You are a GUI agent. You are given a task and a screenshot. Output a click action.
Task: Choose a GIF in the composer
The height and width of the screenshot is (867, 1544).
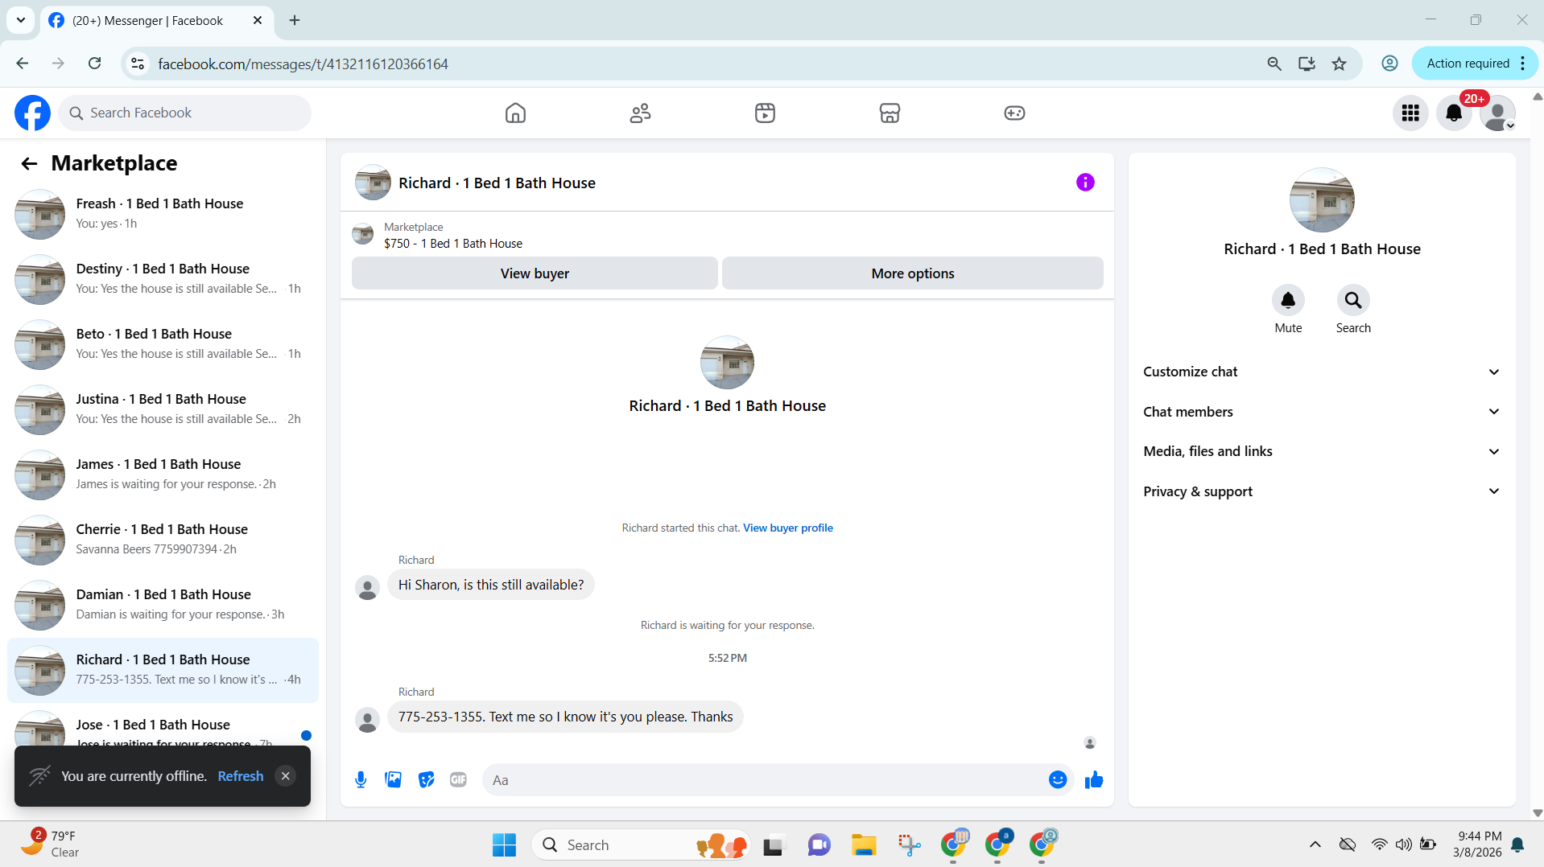click(458, 779)
